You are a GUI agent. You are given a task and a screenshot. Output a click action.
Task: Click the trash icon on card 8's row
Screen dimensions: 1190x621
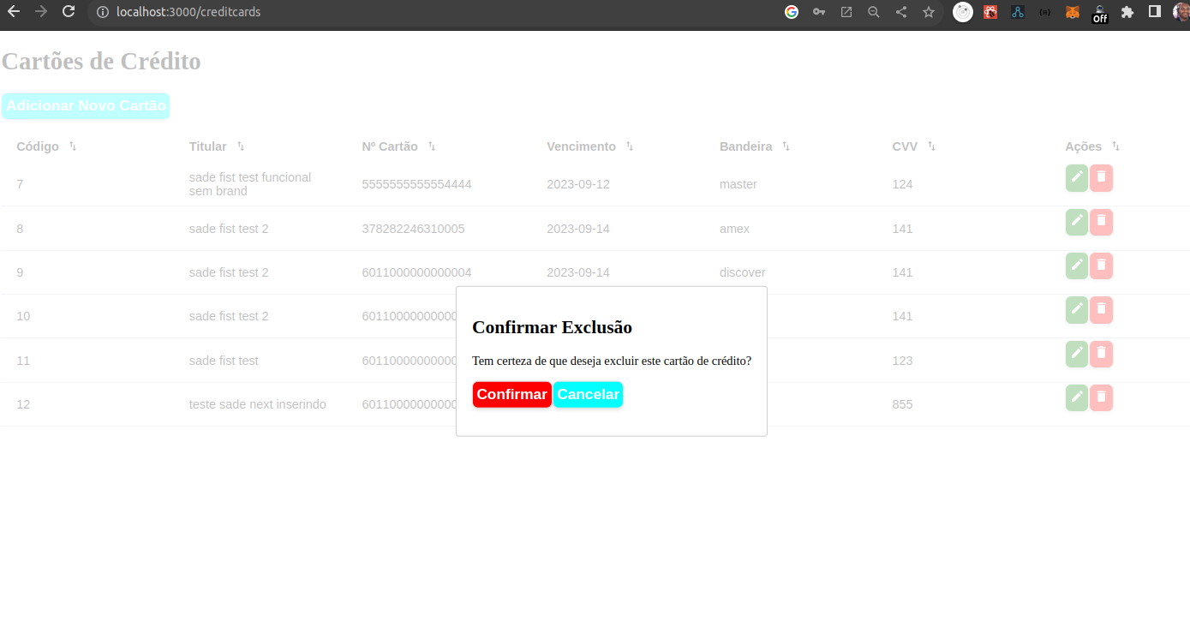pos(1101,222)
